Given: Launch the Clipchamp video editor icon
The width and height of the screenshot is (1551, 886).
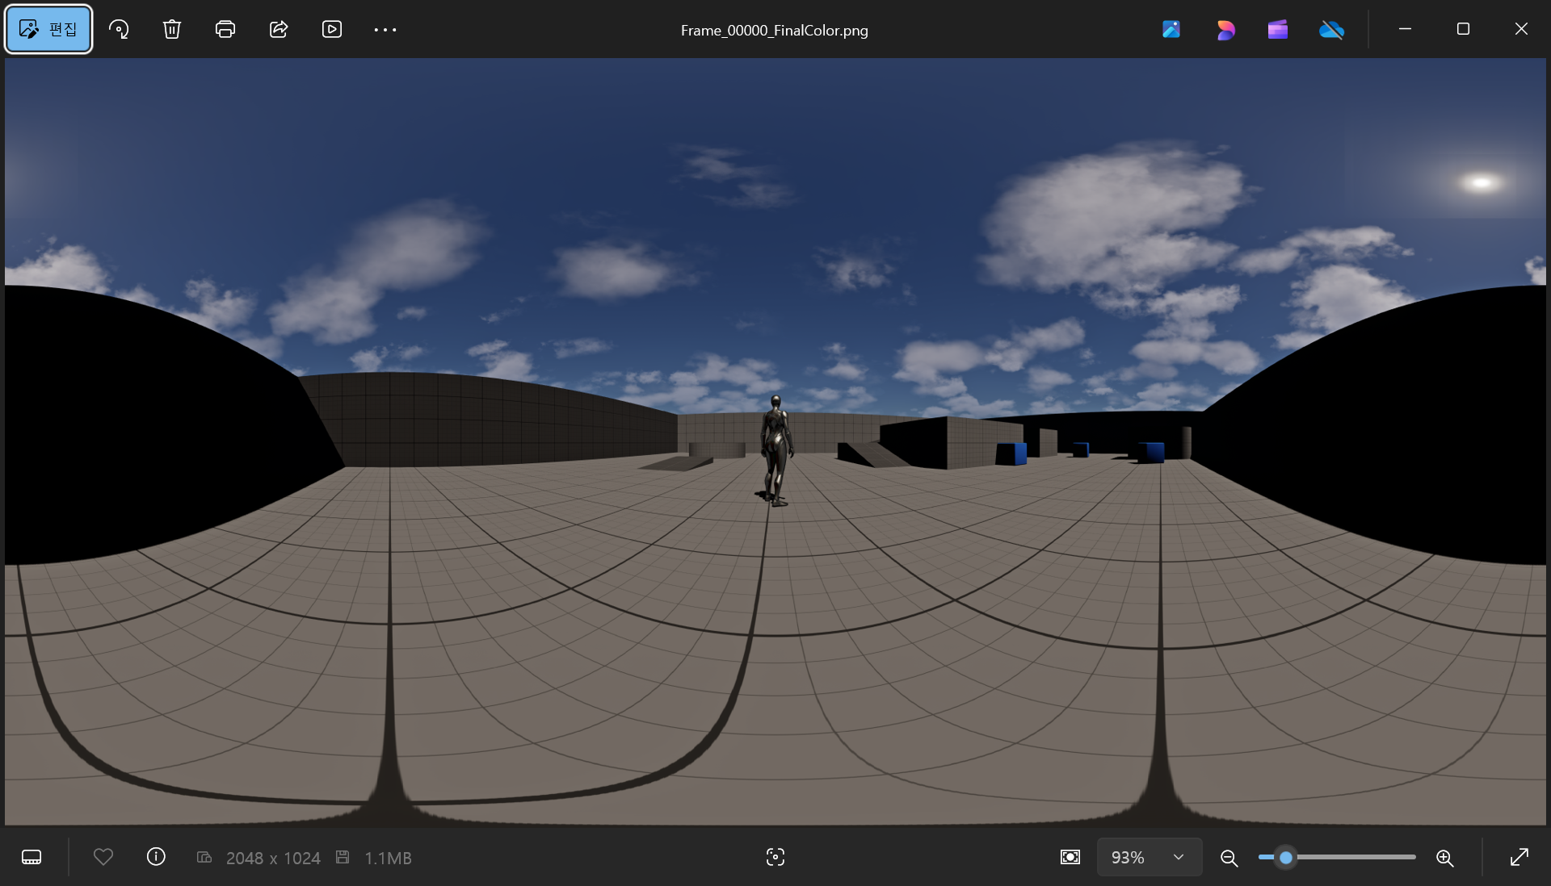Looking at the screenshot, I should tap(1278, 30).
